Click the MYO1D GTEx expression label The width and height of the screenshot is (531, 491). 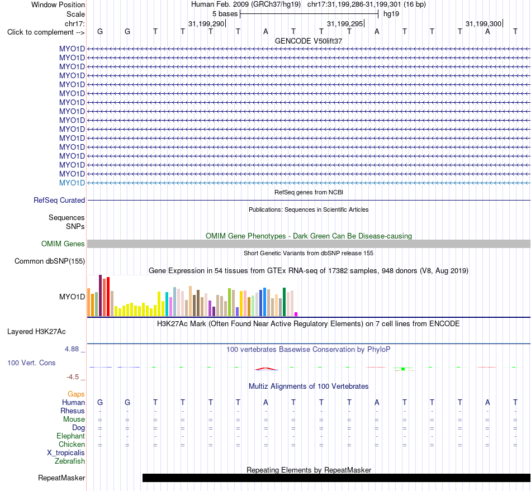[72, 297]
